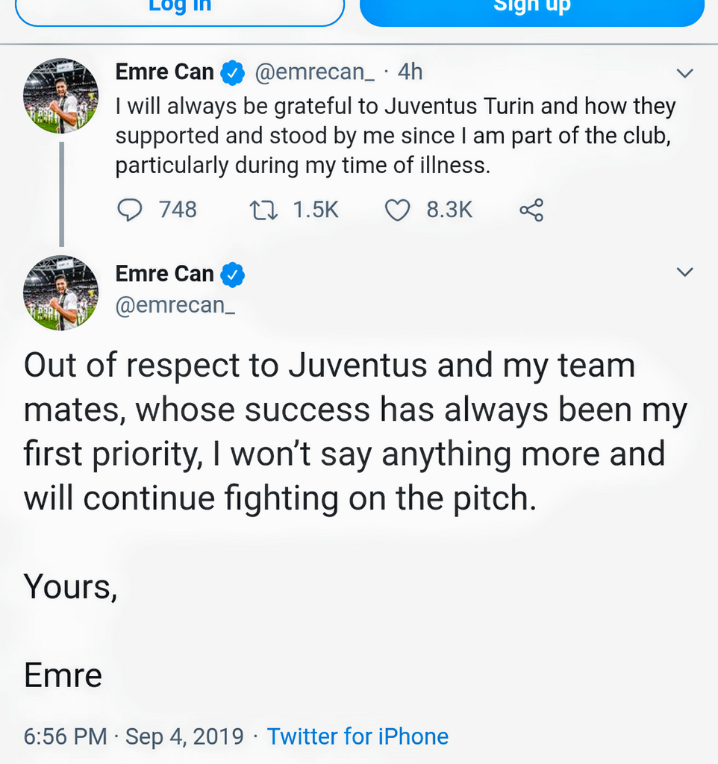Open Emre Can's avatar on first tweet
Viewport: 718px width, 764px height.
click(60, 96)
